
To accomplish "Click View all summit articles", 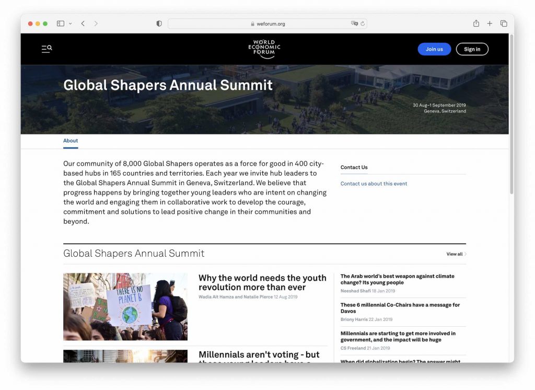I will click(454, 254).
